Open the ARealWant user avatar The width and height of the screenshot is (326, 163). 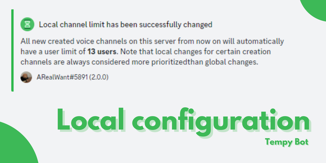[26, 77]
